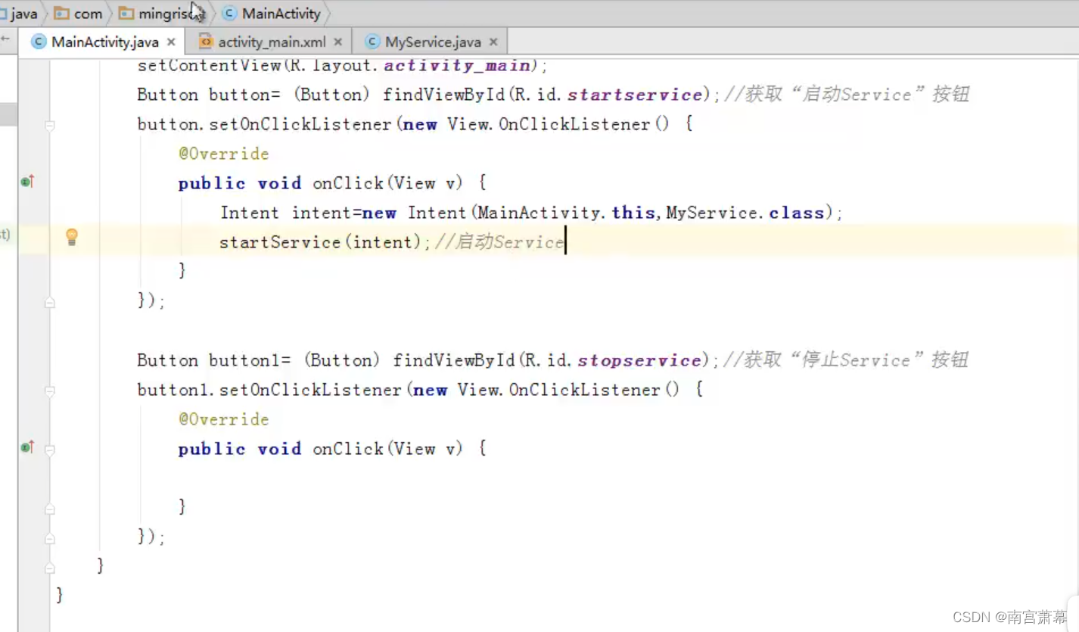Click the first @Override annotation
The height and width of the screenshot is (632, 1079).
[224, 154]
